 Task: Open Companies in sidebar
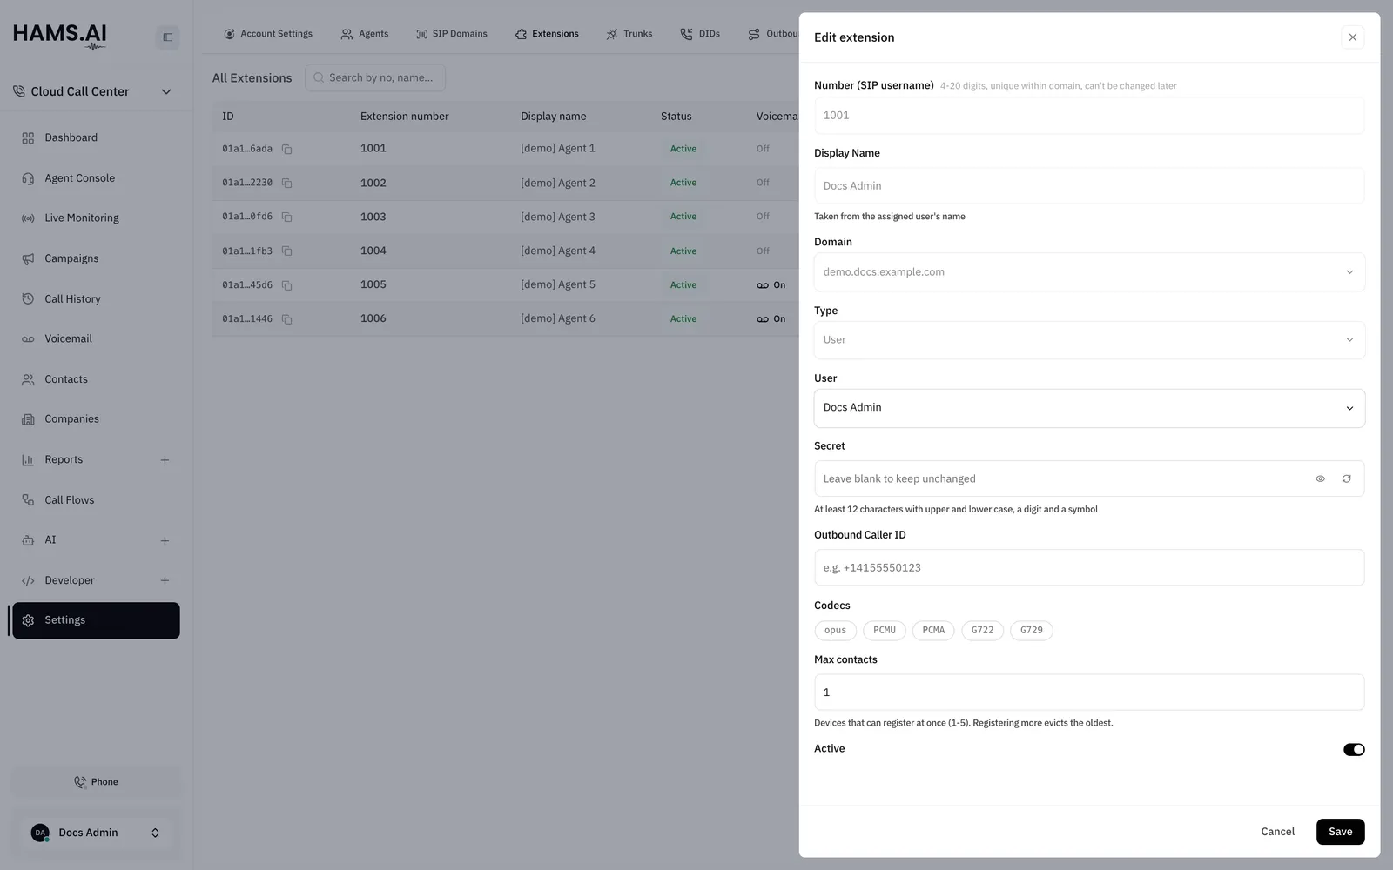point(96,419)
